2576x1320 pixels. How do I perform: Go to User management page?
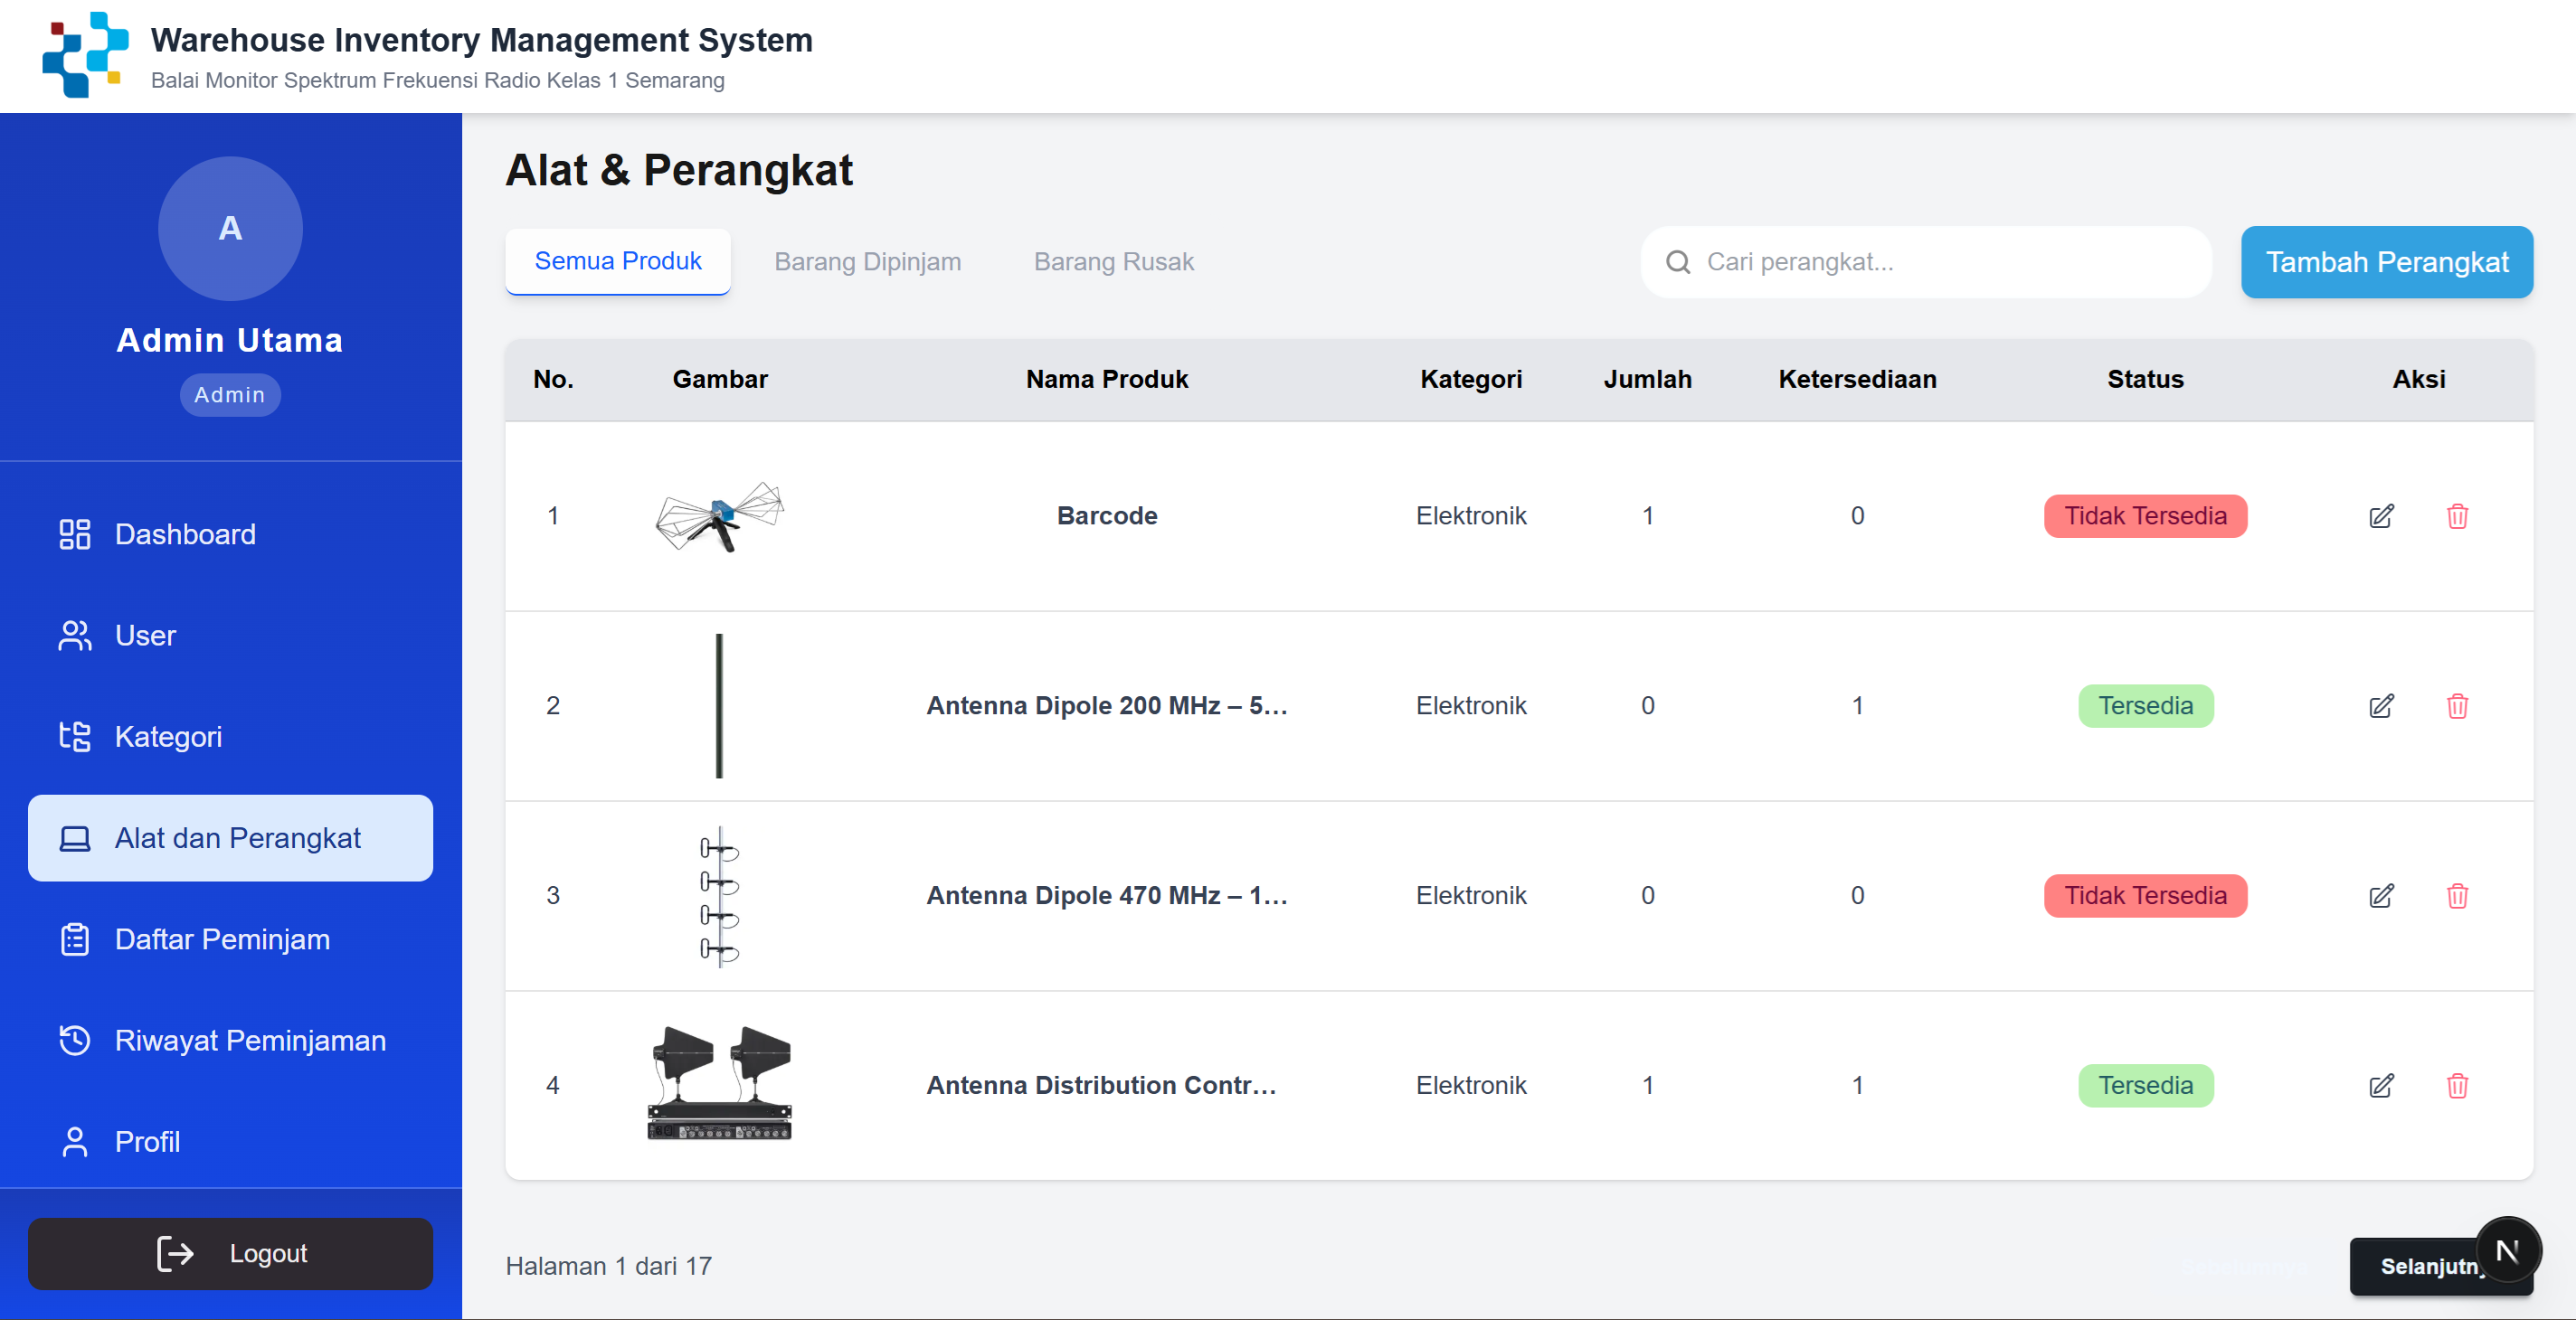[145, 636]
